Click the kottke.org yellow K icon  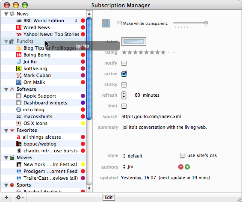19,68
